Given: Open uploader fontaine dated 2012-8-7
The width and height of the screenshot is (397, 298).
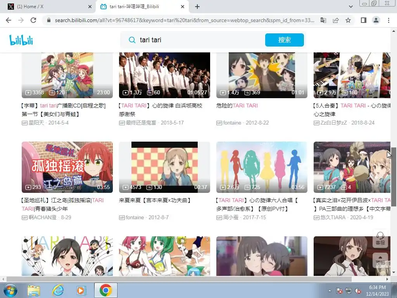Looking at the screenshot, I should tap(135, 218).
